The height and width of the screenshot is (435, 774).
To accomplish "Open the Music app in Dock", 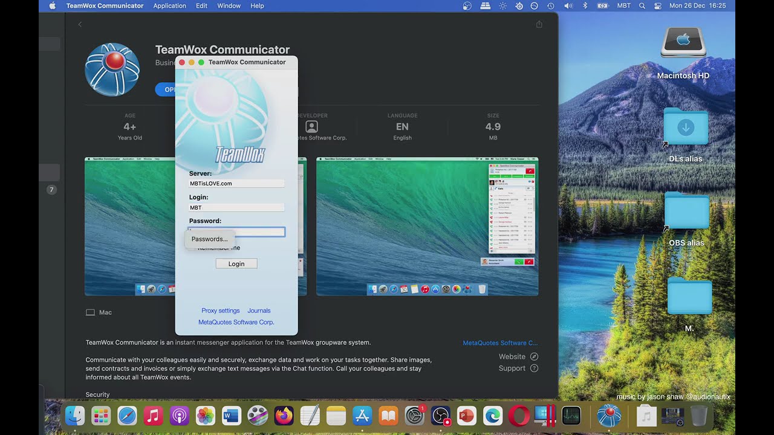I will pyautogui.click(x=154, y=416).
